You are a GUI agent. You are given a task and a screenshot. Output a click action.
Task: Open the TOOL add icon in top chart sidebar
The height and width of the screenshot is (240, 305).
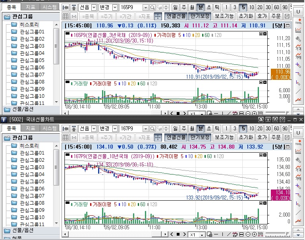298,20
